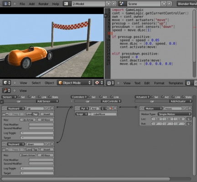Open the Select menu in 3D view header
The width and height of the screenshot is (197, 182).
point(36,83)
